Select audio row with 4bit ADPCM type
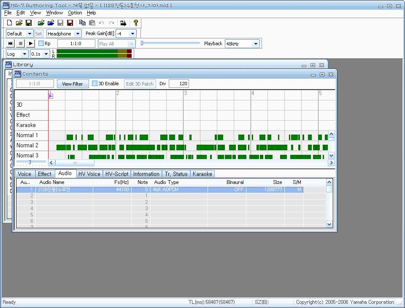The height and width of the screenshot is (308, 405). (x=159, y=189)
